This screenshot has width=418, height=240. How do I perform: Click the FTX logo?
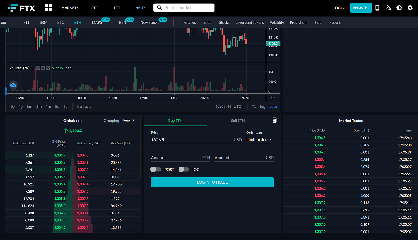pos(21,8)
